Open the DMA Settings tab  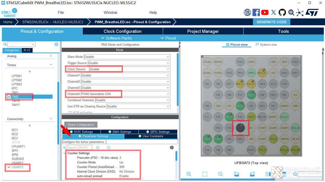pyautogui.click(x=120, y=132)
